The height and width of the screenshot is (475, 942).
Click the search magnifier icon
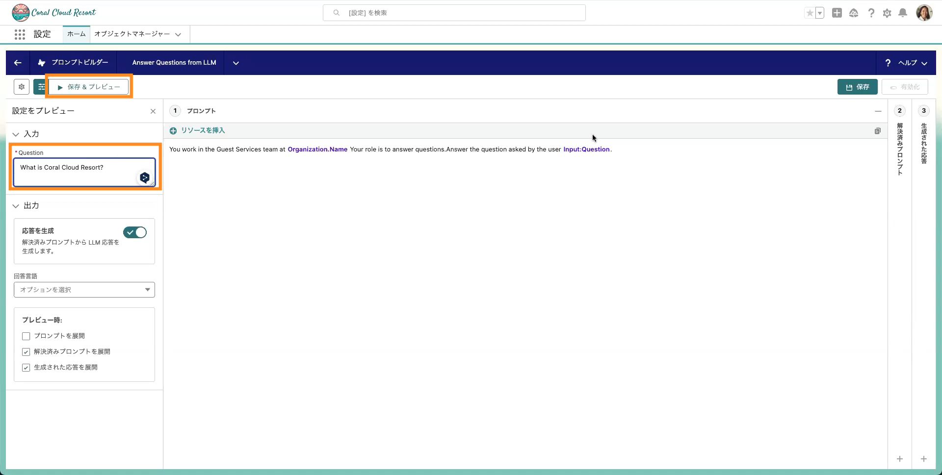tap(336, 13)
